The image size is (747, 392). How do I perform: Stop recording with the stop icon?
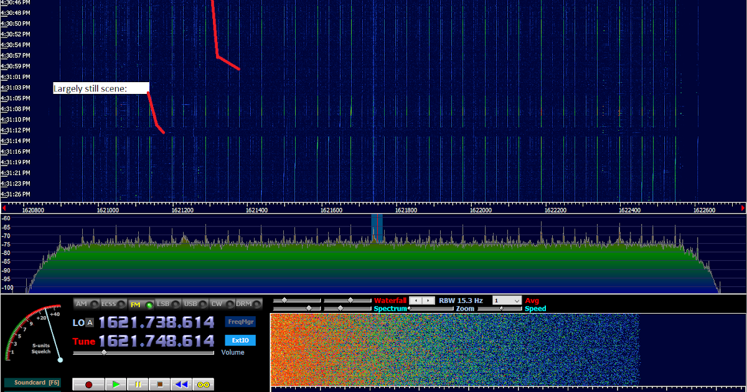(159, 383)
